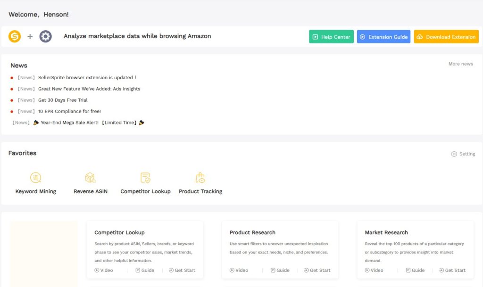Click the gray extension gear icon
483x287 pixels.
[45, 36]
